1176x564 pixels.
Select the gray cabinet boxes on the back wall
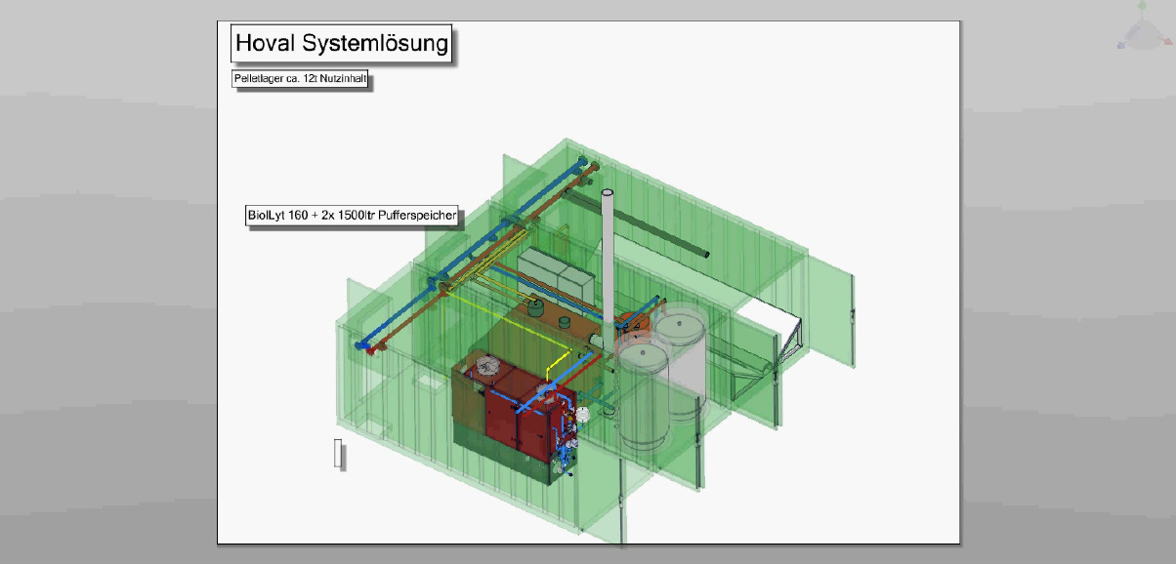click(554, 271)
